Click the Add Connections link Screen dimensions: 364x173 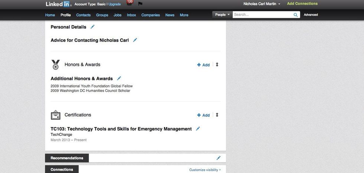point(302,4)
